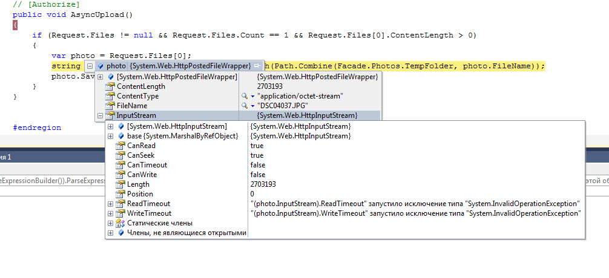Click ContentLength value 2703193

coord(270,86)
